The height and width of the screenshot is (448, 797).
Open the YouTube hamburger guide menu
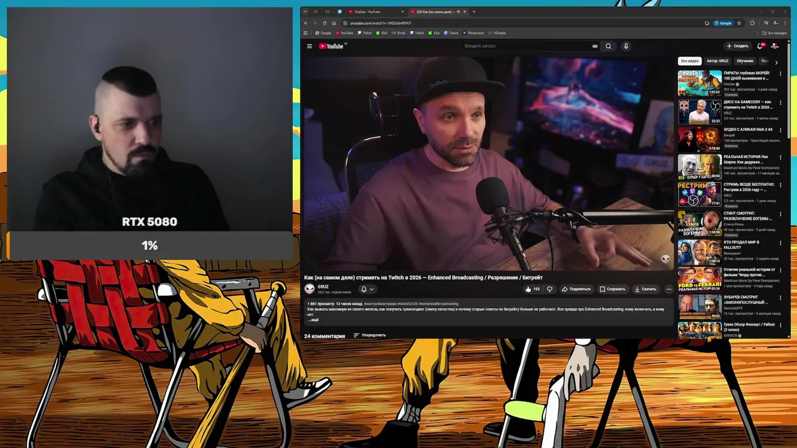click(x=309, y=46)
